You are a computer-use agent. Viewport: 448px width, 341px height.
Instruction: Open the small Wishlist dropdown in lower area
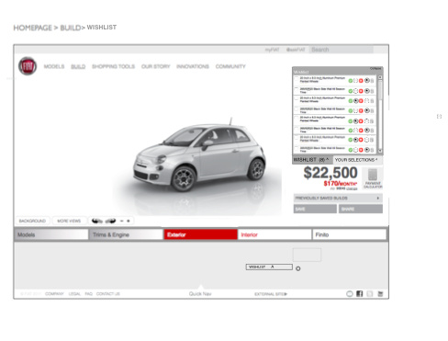[269, 267]
